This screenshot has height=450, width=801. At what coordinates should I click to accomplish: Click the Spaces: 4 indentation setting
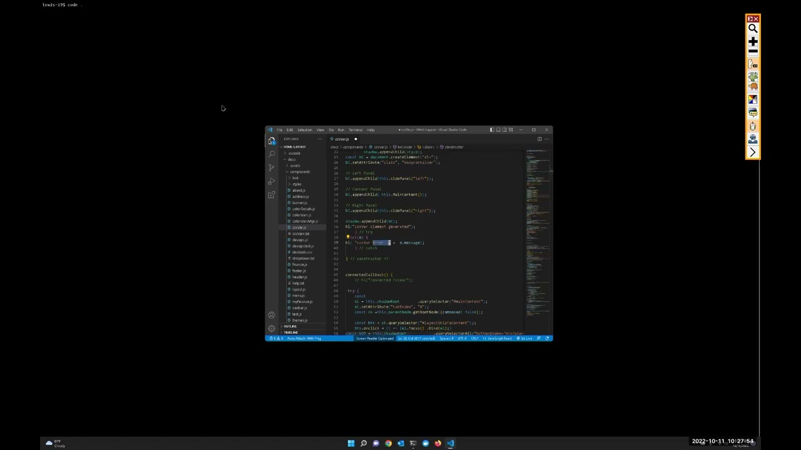pyautogui.click(x=446, y=339)
